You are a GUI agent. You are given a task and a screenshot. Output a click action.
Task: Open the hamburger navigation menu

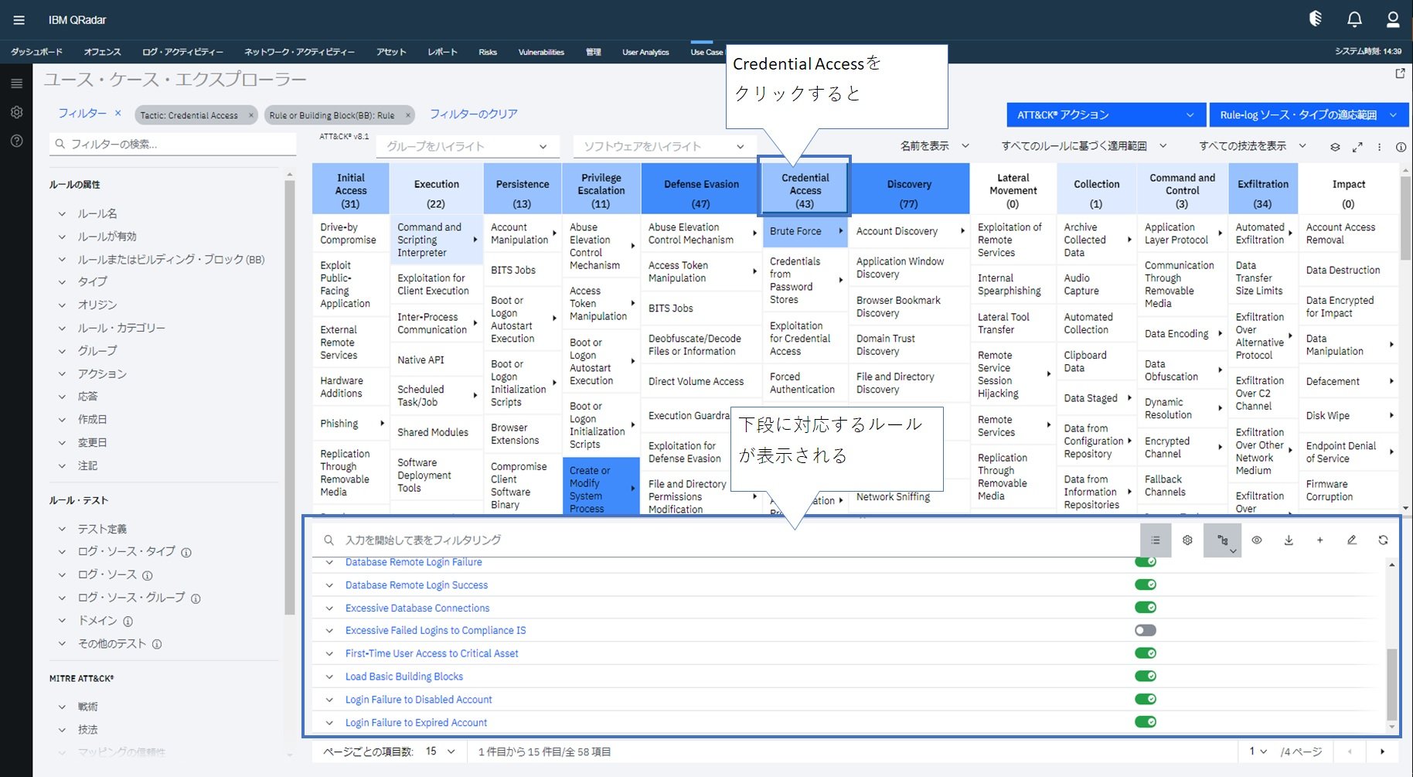(x=19, y=20)
